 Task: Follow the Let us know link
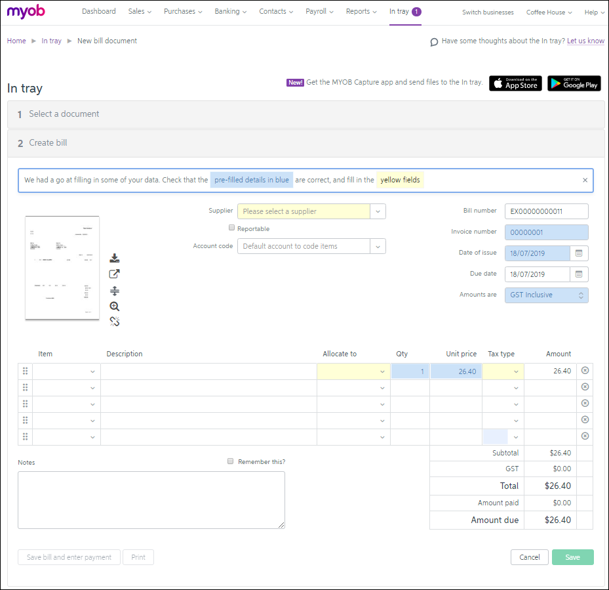(x=585, y=41)
